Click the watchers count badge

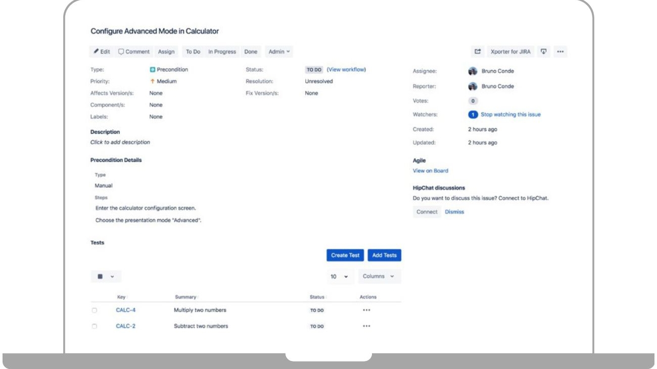(473, 115)
